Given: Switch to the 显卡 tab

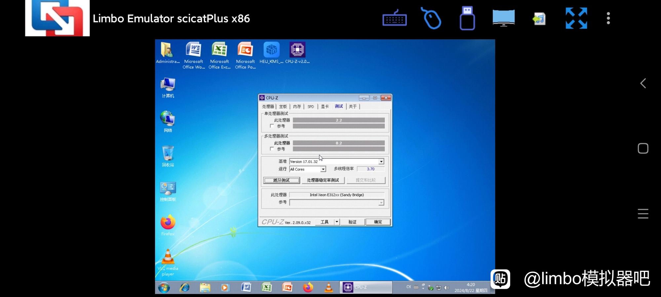Looking at the screenshot, I should (x=325, y=107).
